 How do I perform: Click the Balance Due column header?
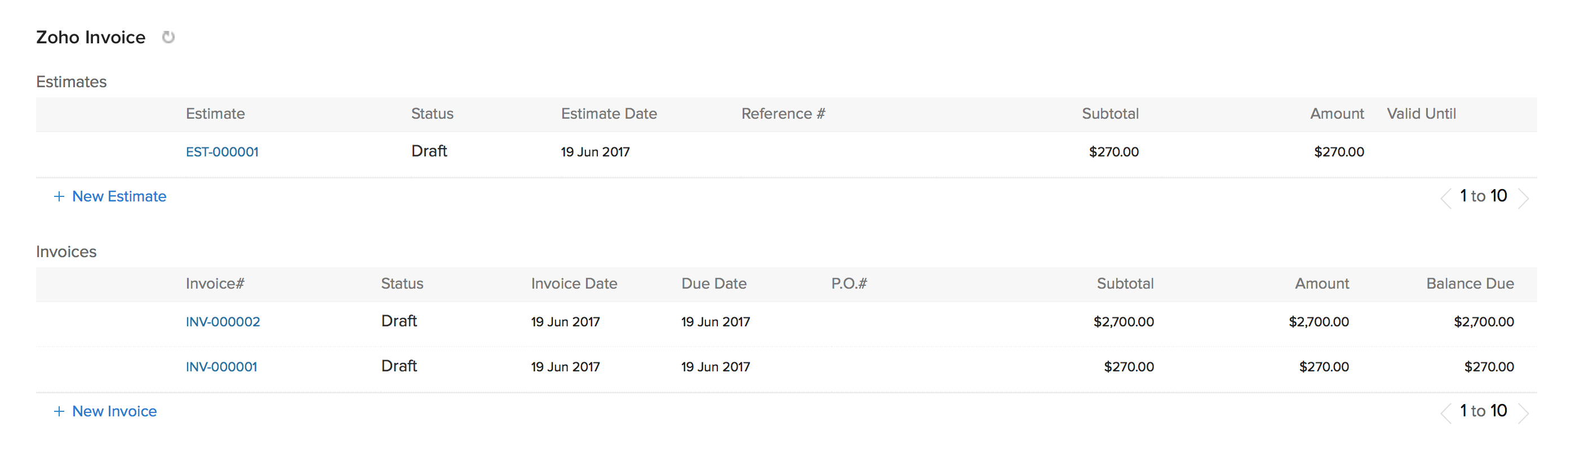[x=1470, y=284]
